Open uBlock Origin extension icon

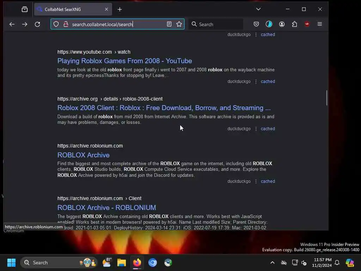[307, 24]
